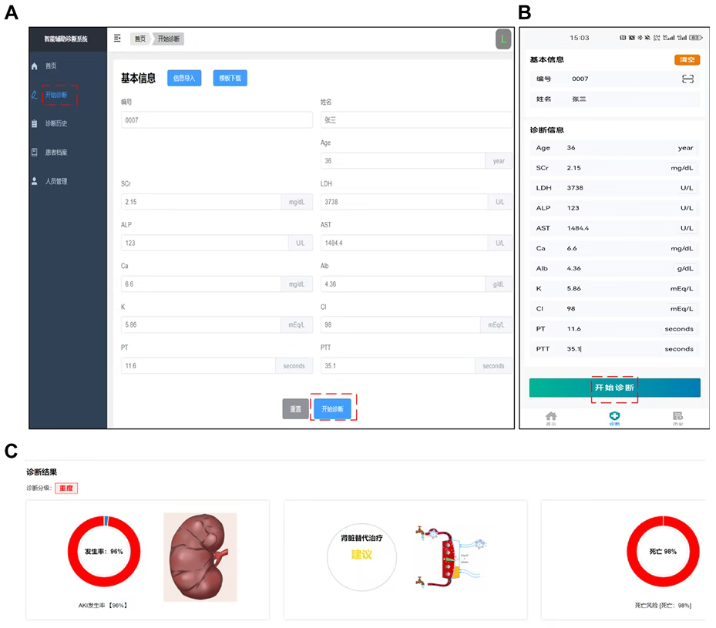Image resolution: width=716 pixels, height=628 pixels.
Task: Click the home icon in the sidebar
Action: [34, 66]
